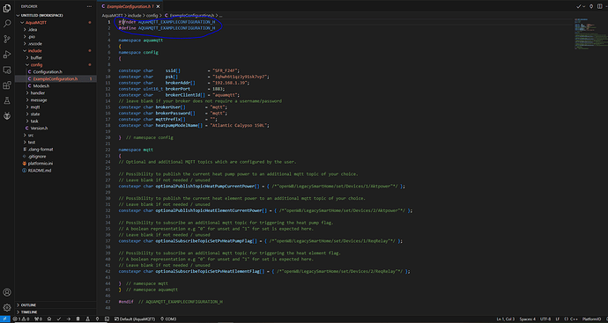Open the Search view in activity bar

pos(7,24)
